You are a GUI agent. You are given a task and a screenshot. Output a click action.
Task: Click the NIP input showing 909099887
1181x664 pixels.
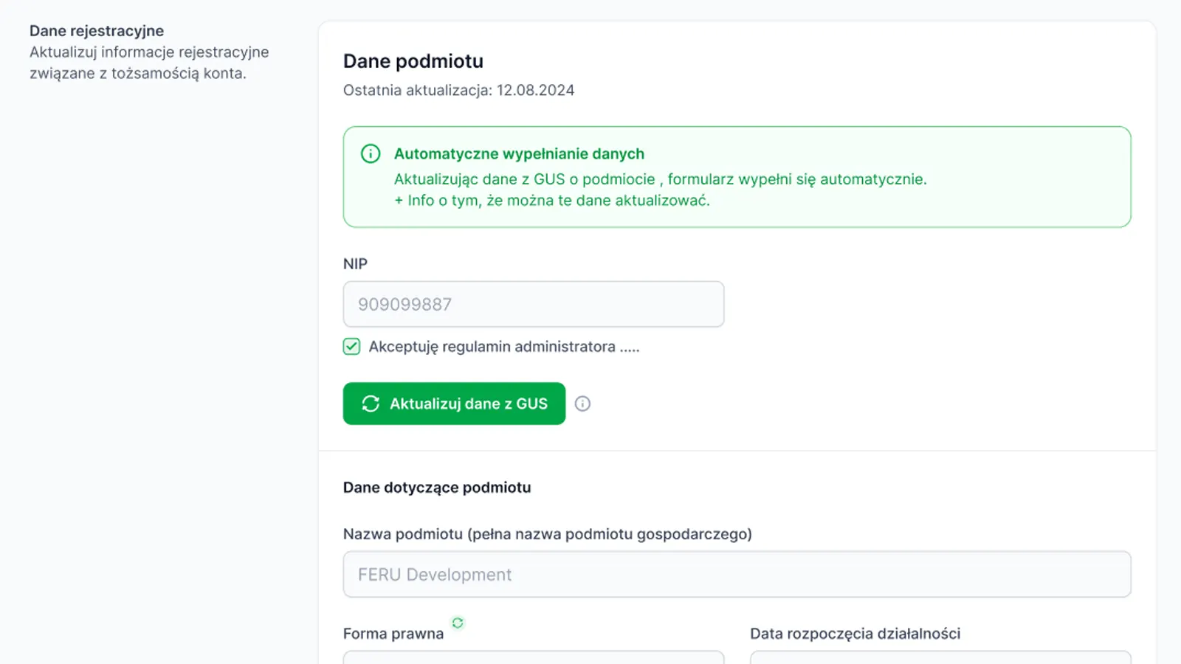(x=533, y=304)
